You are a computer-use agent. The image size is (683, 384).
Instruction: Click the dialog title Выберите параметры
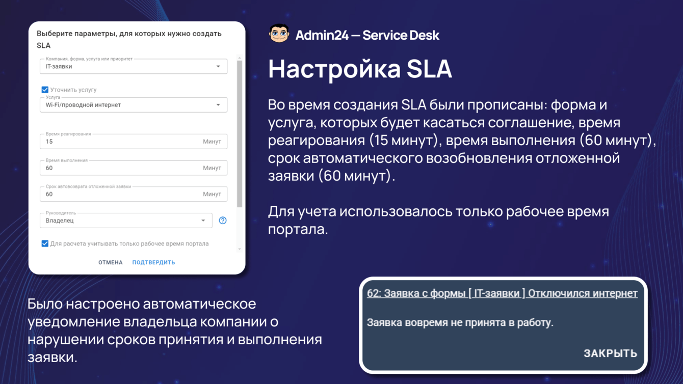click(x=129, y=39)
